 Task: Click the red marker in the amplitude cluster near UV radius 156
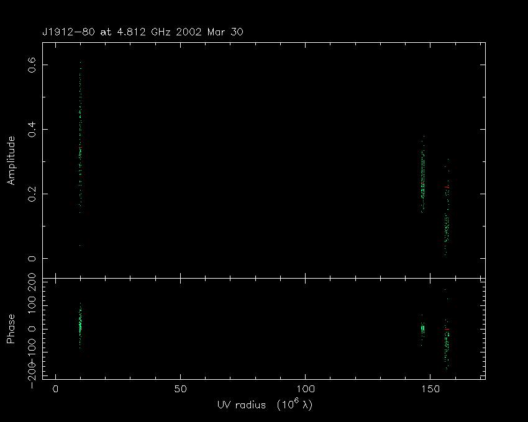pos(447,187)
